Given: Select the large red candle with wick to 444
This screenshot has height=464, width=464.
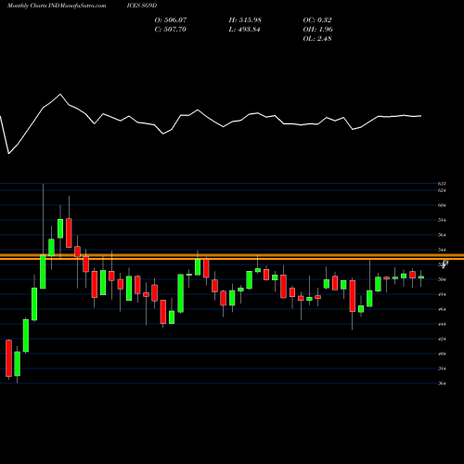Looking at the screenshot, I should (353, 296).
